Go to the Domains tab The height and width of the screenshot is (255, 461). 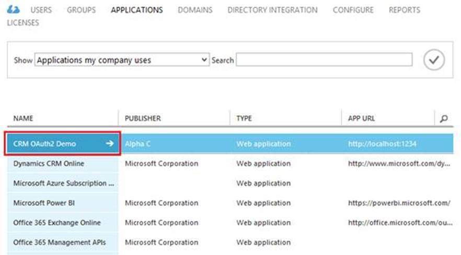[195, 10]
